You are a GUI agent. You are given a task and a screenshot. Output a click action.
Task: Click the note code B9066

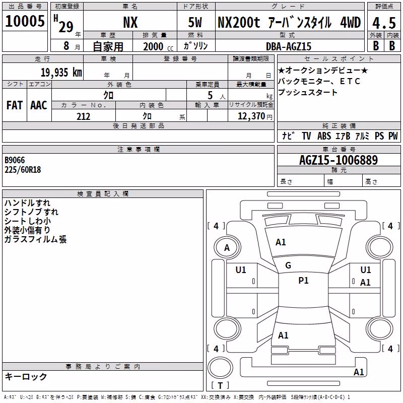15,160
